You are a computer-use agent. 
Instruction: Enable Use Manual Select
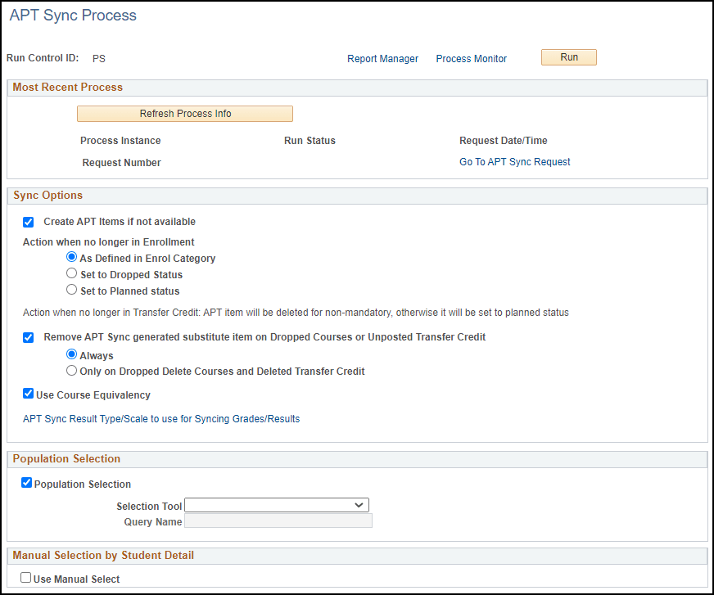[25, 577]
